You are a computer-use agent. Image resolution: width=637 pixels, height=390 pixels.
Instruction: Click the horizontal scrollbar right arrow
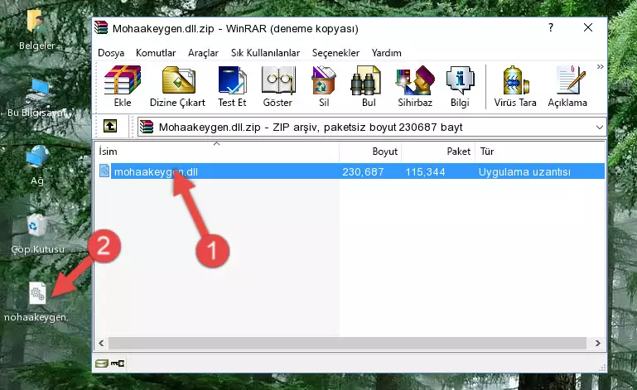tap(597, 343)
